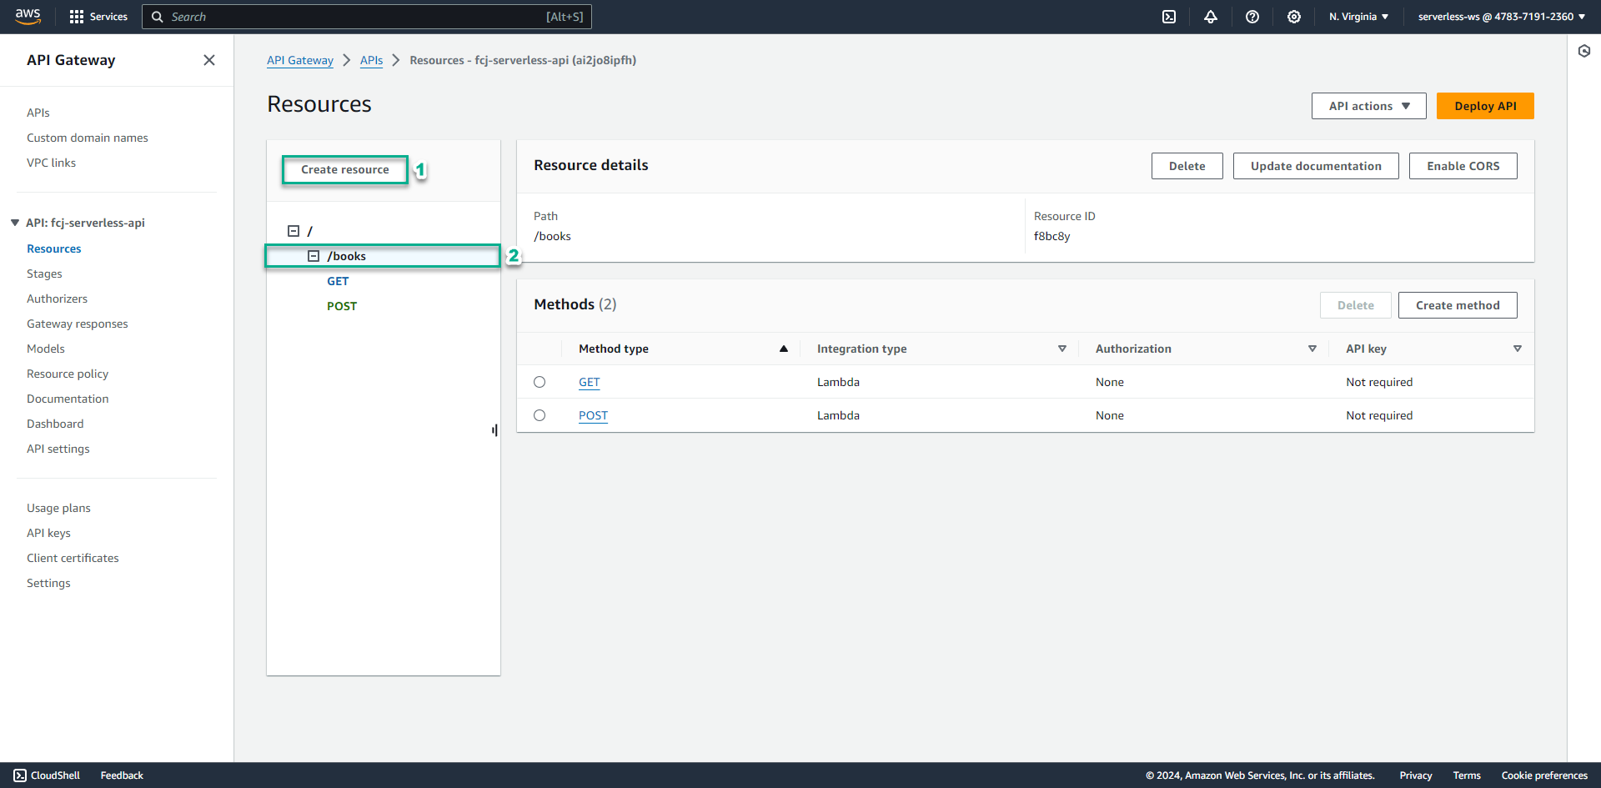Screen dimensions: 1601x788
Task: Click Feedback in the footer
Action: click(122, 775)
